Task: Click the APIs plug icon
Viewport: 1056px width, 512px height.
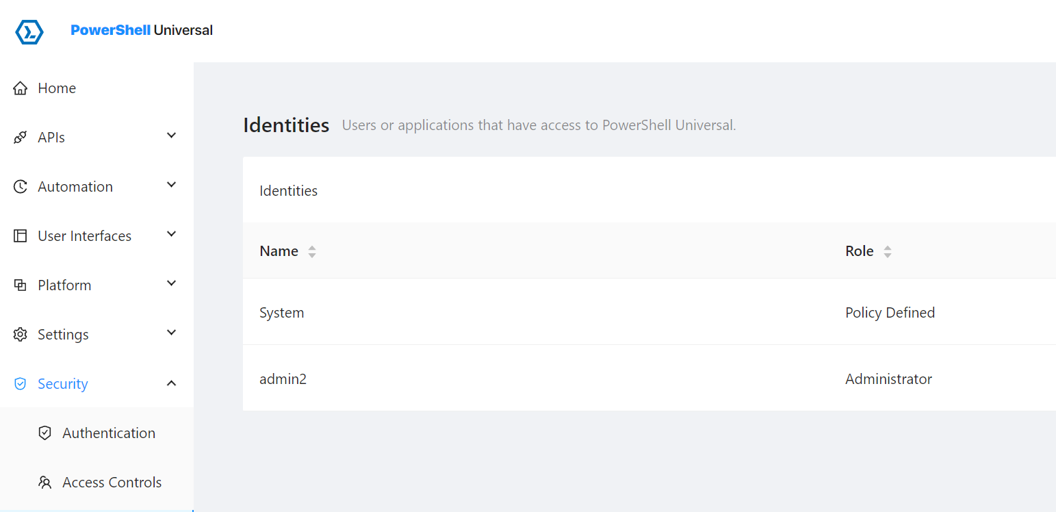Action: pos(21,138)
